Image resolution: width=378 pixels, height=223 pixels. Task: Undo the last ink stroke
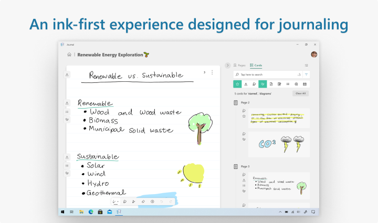point(162,201)
